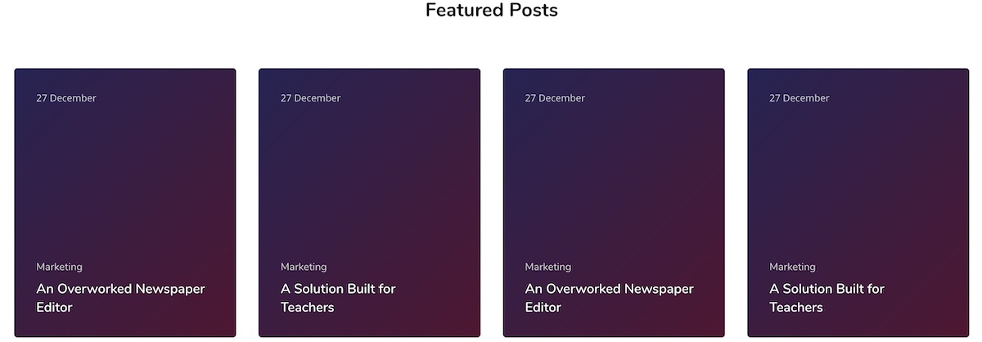Viewport: 982px width, 342px height.
Task: Select Marketing category on the third post card
Action: (x=548, y=267)
